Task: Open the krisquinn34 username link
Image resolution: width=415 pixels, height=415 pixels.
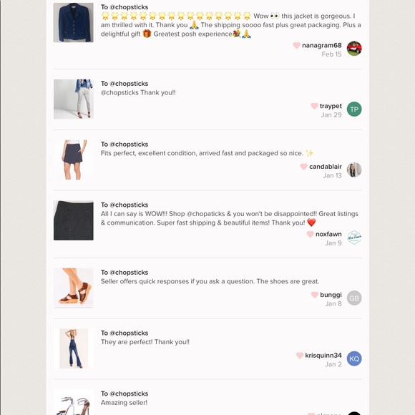Action: 323,355
